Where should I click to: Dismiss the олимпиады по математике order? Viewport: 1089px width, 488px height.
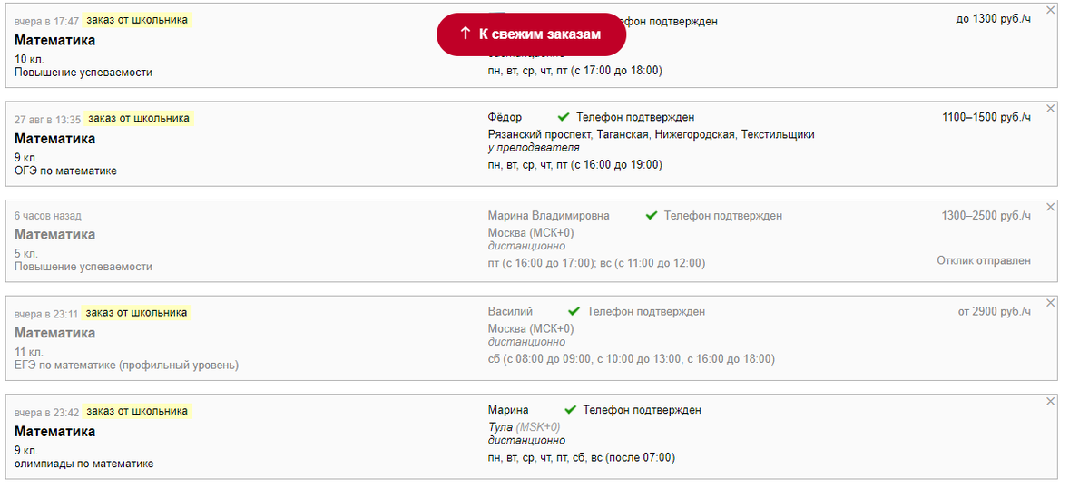tap(1051, 401)
